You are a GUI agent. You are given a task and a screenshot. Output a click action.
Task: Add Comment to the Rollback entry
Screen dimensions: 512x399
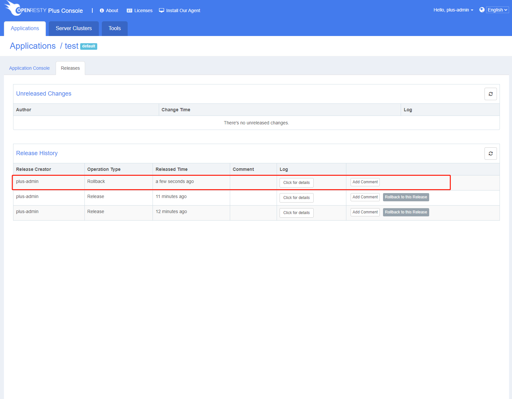[365, 182]
